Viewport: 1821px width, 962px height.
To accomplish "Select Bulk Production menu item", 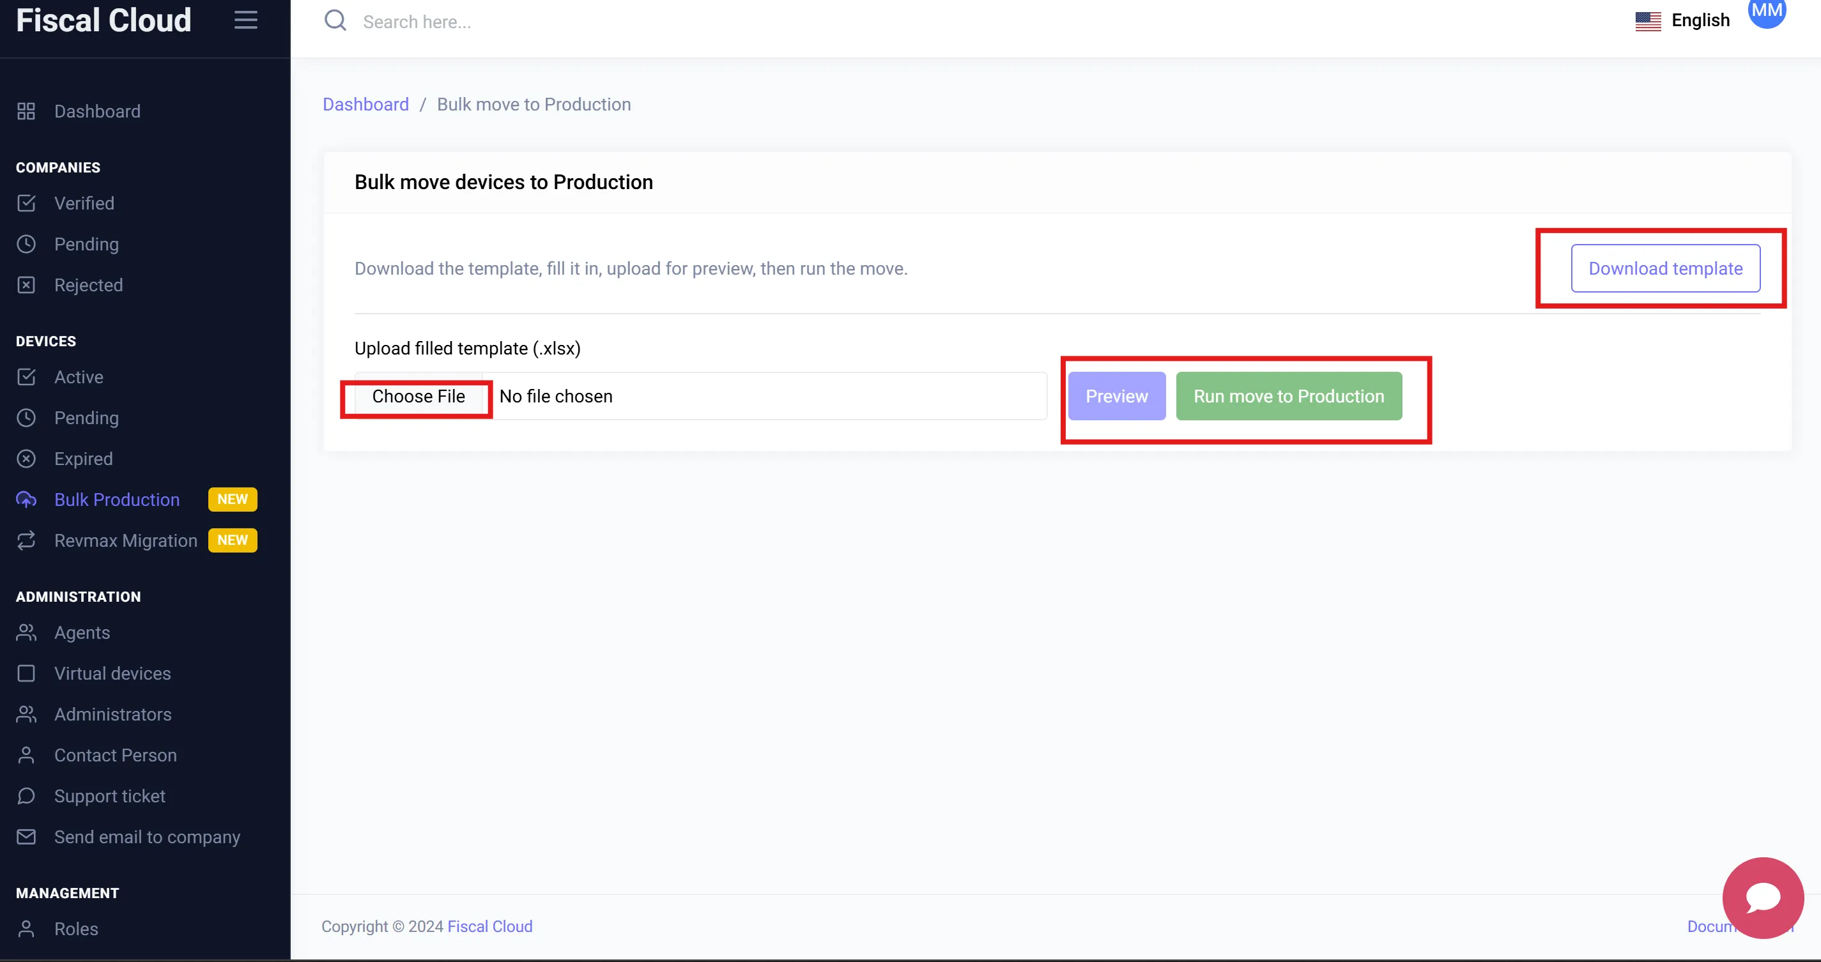I will pyautogui.click(x=117, y=500).
